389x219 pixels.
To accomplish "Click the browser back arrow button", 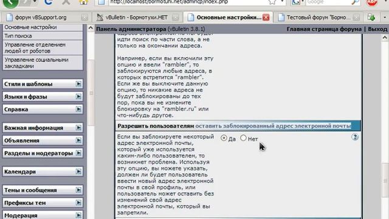I will 10,2.
